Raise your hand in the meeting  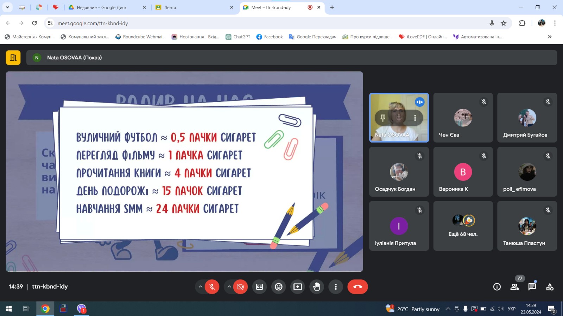[317, 287]
